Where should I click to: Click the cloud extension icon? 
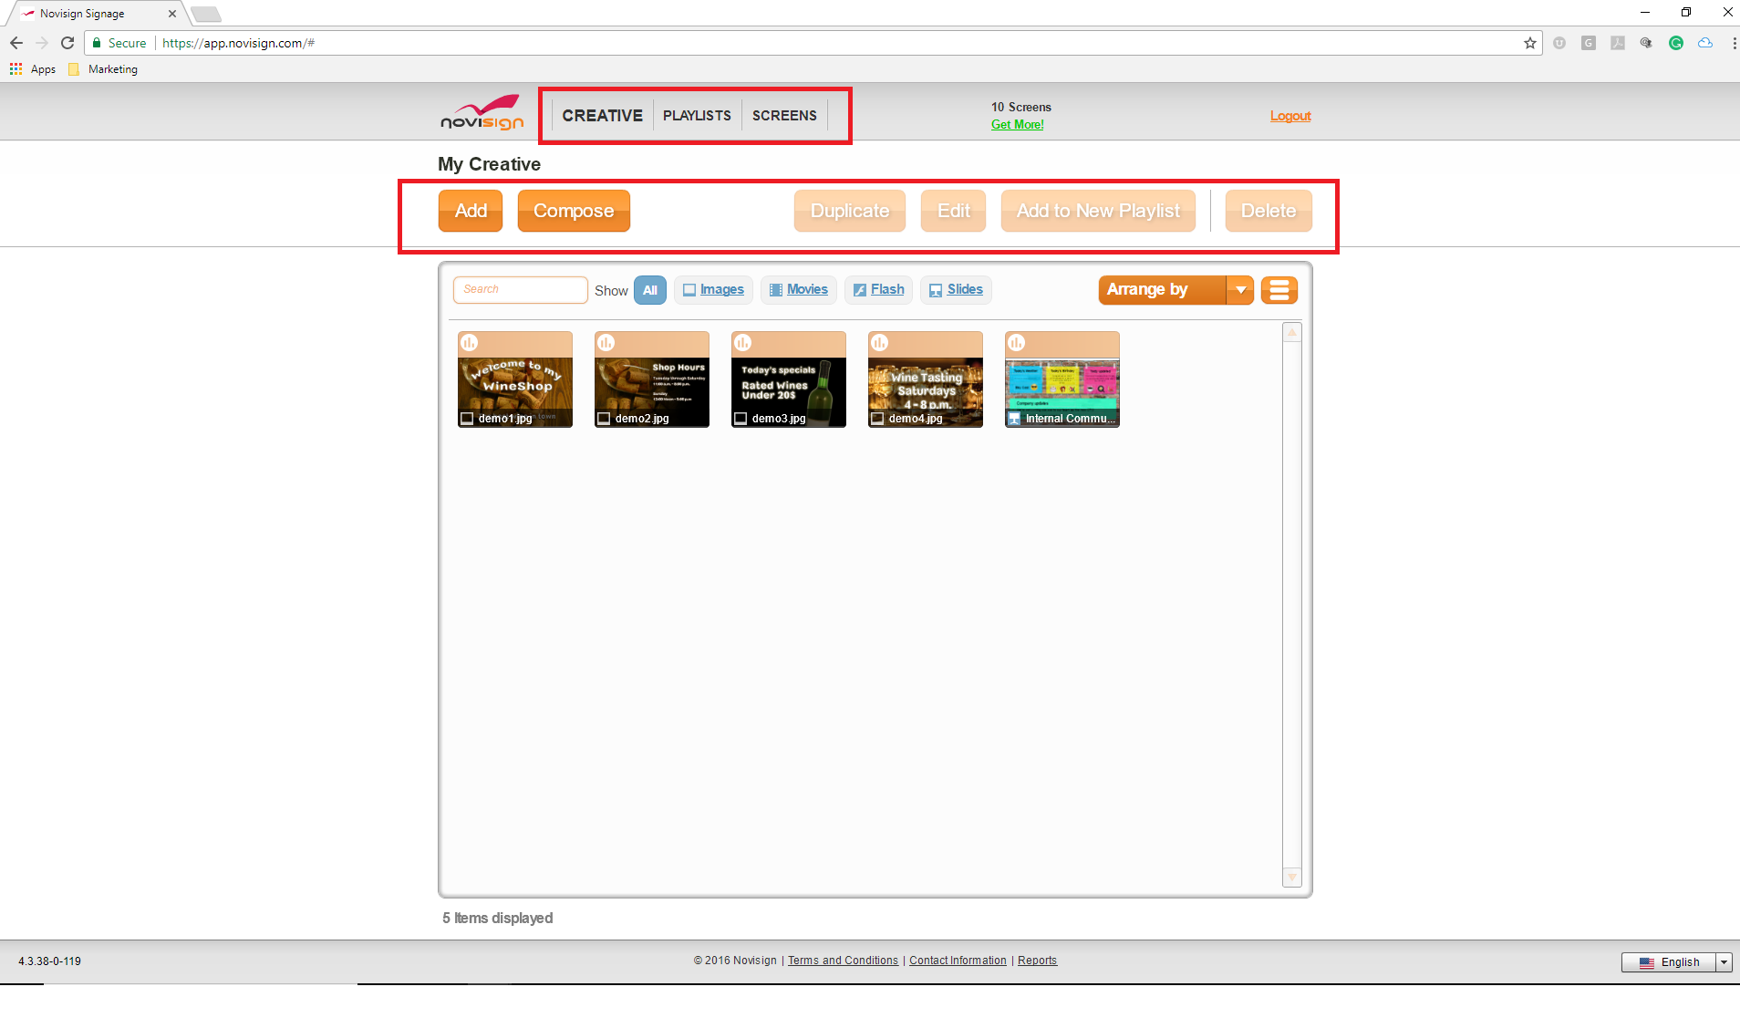pyautogui.click(x=1704, y=43)
